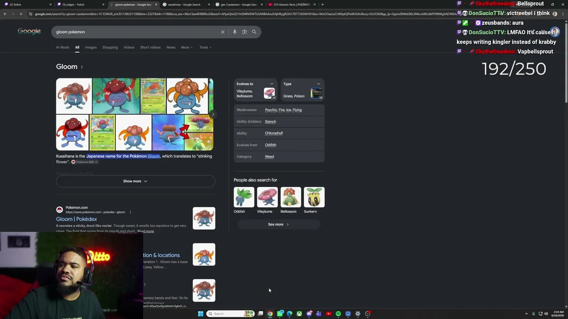Open Spotify from the taskbar
This screenshot has height=319, width=568.
[x=338, y=314]
